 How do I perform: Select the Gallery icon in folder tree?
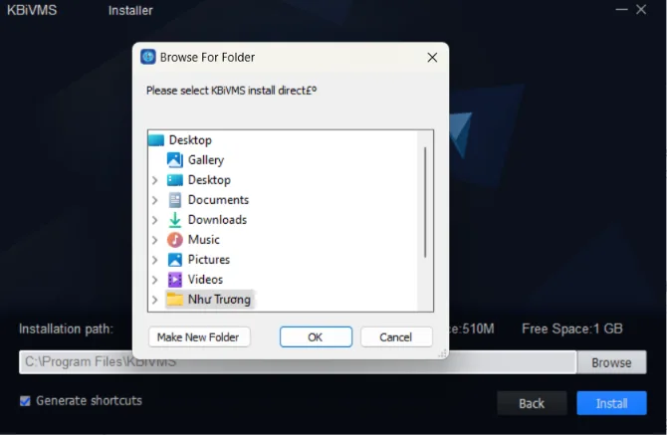tap(174, 160)
